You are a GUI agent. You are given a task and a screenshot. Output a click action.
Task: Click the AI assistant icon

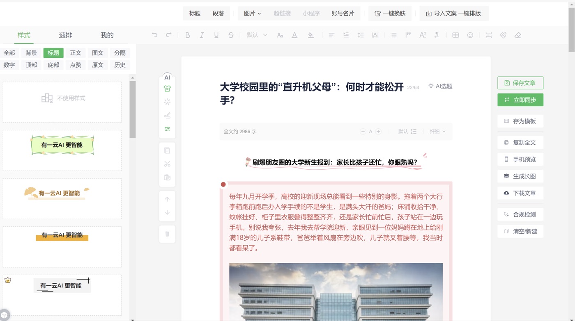(167, 77)
